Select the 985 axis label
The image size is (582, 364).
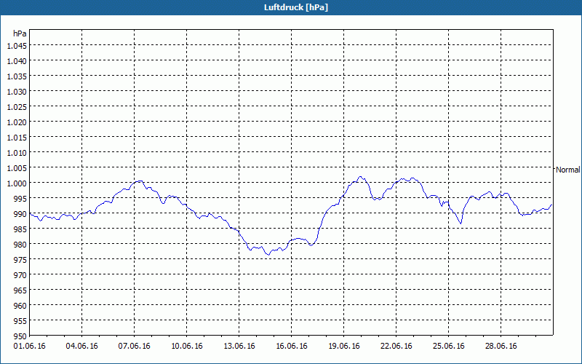(20, 229)
